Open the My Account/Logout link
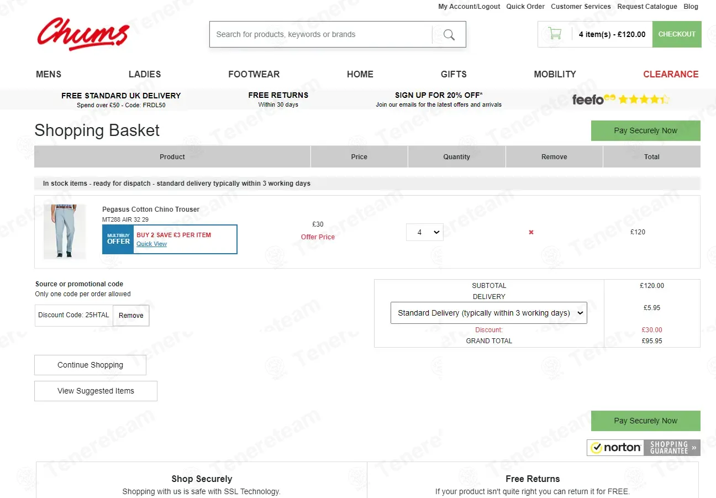716x498 pixels. click(469, 7)
